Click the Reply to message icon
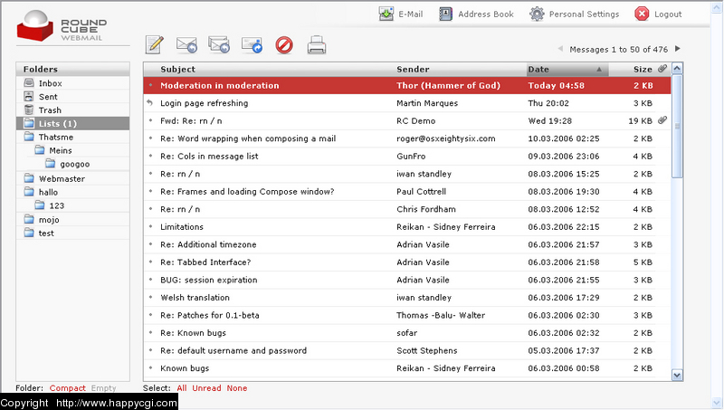 tap(186, 44)
